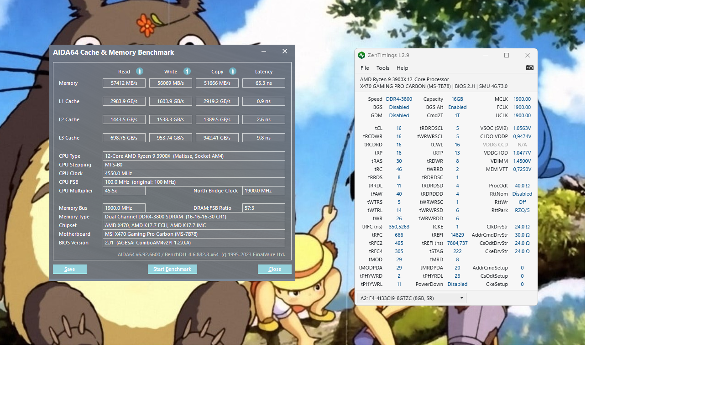
Task: Click the GDM Disabled value
Action: click(x=399, y=115)
